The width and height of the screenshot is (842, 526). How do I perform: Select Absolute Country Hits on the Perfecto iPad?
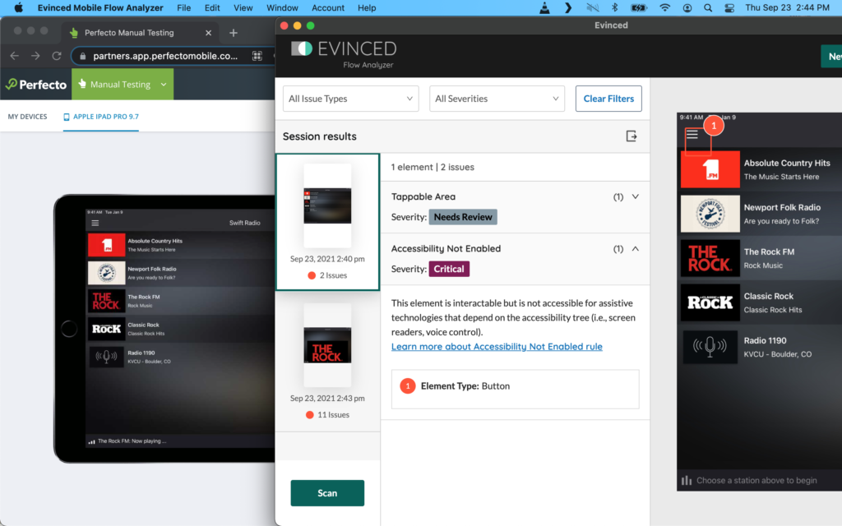[181, 245]
